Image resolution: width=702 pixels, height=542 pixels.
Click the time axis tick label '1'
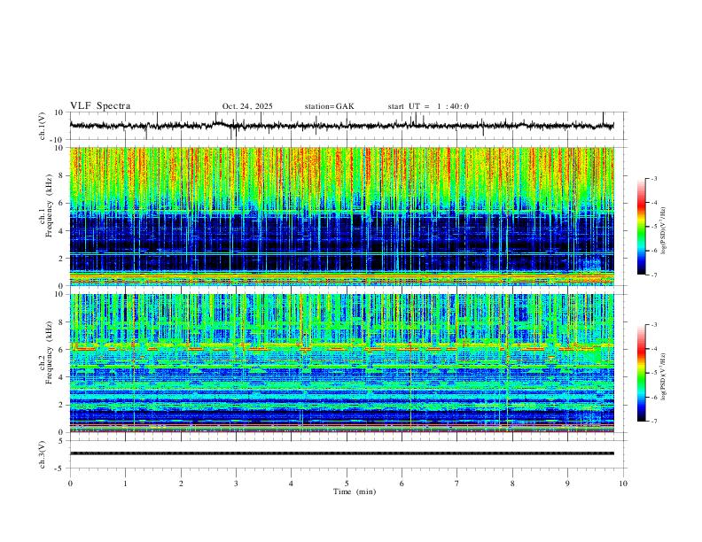(x=125, y=484)
